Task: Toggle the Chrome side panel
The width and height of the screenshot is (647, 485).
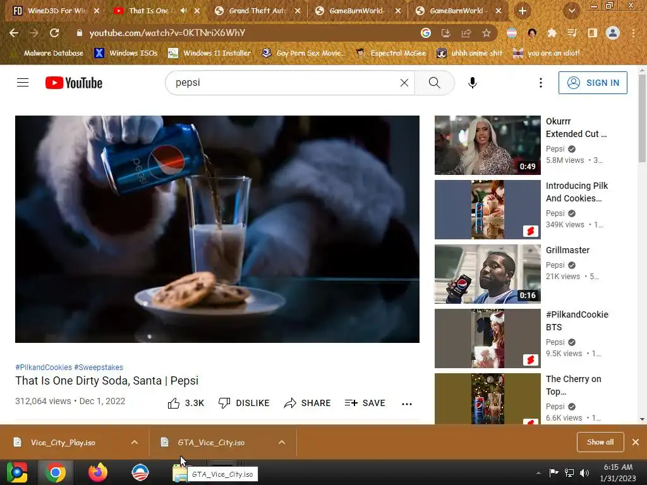Action: point(593,33)
